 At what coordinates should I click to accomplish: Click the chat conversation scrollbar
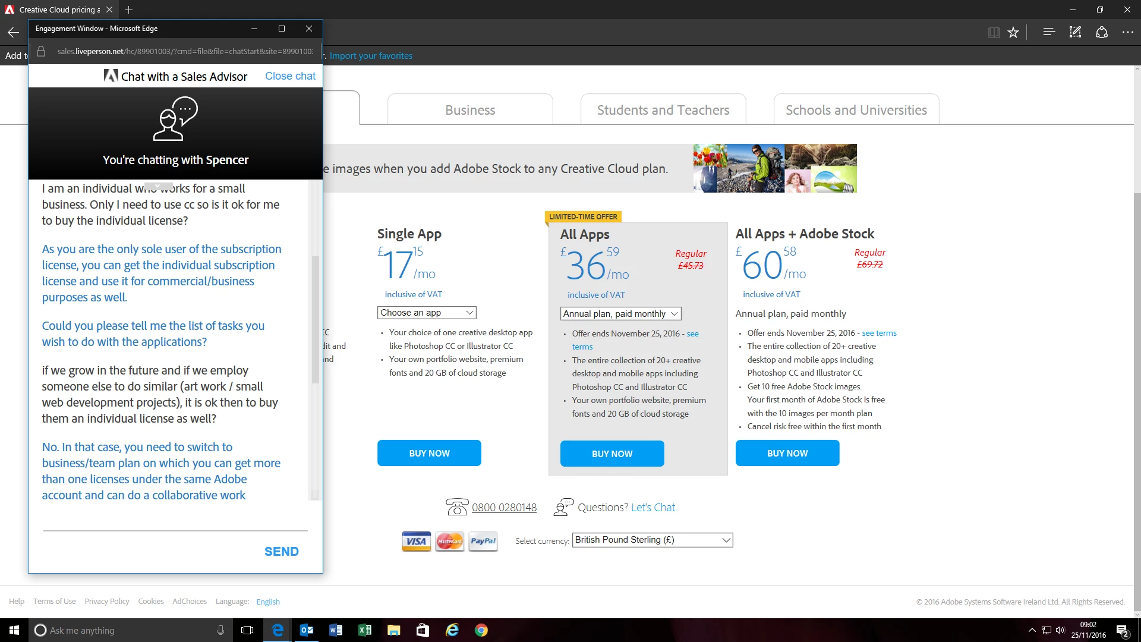(x=315, y=321)
